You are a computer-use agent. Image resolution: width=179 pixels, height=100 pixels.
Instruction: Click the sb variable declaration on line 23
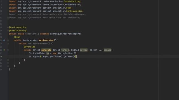pyautogui.click(x=48, y=53)
